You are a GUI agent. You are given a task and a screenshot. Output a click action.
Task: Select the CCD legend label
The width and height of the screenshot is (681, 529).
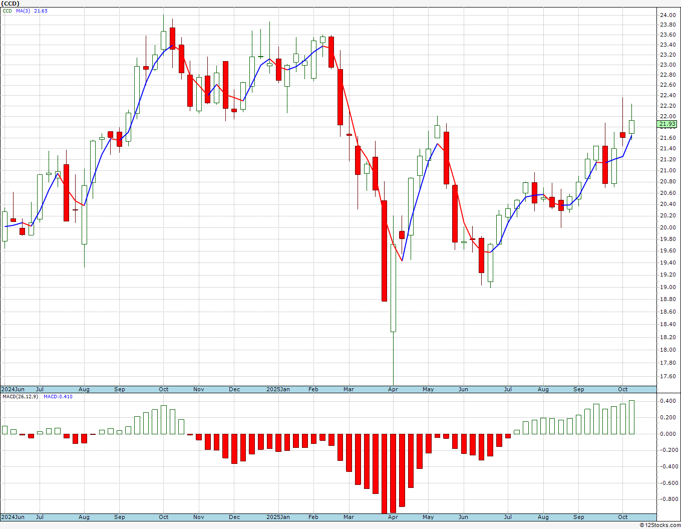point(7,11)
